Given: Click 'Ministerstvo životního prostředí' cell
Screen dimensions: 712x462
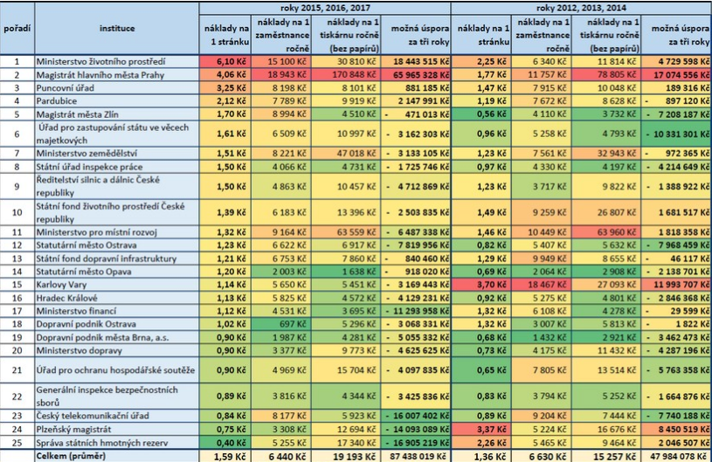Looking at the screenshot, I should pyautogui.click(x=117, y=61).
